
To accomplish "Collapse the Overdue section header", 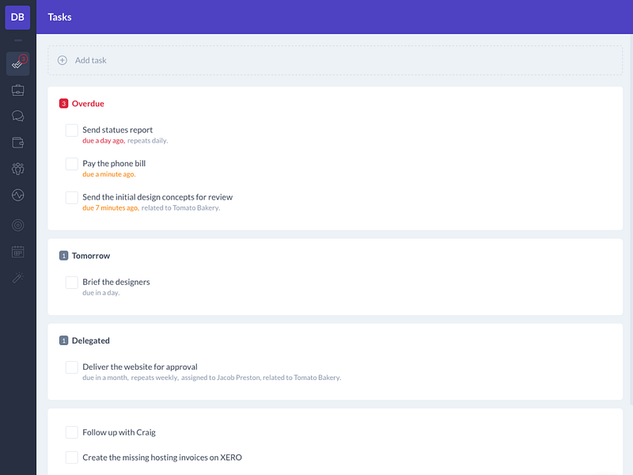I will point(81,104).
